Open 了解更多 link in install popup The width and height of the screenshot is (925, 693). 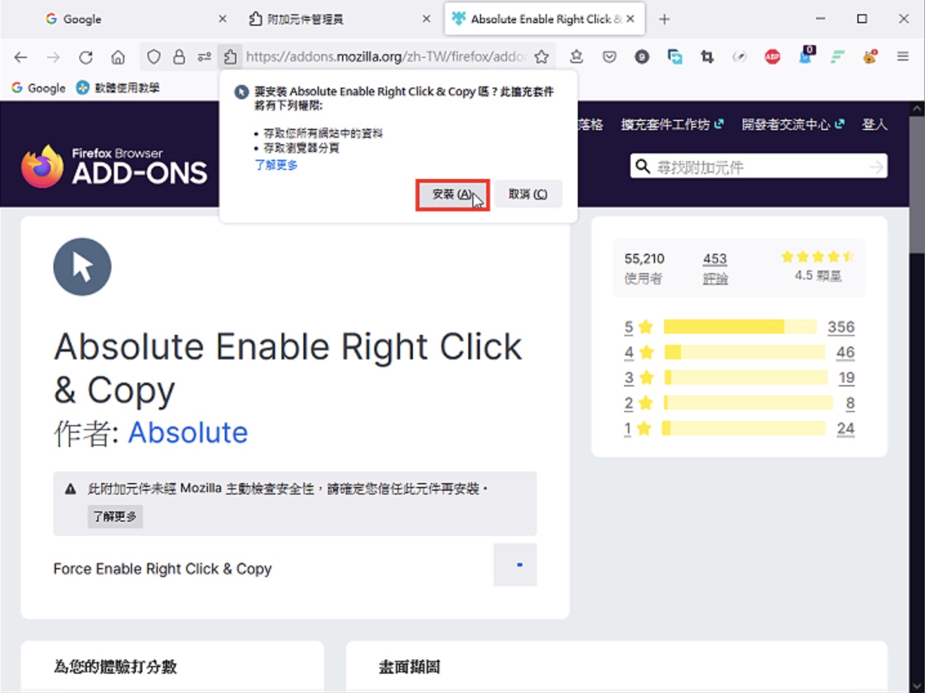click(276, 165)
